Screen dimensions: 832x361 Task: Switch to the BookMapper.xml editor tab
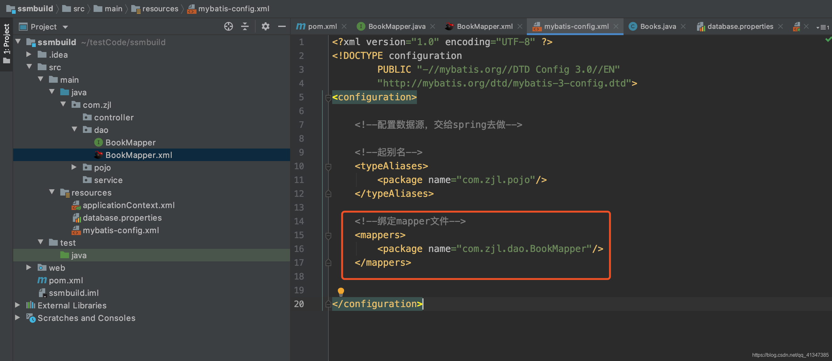tap(484, 26)
